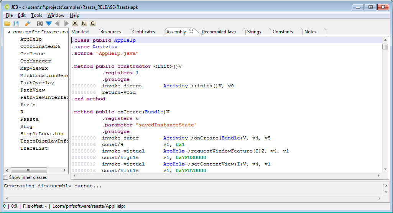
Task: Open the Window menu
Action: tap(56, 15)
